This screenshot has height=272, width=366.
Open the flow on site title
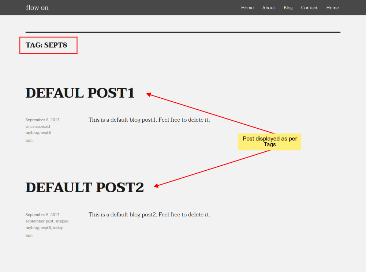coord(37,7)
